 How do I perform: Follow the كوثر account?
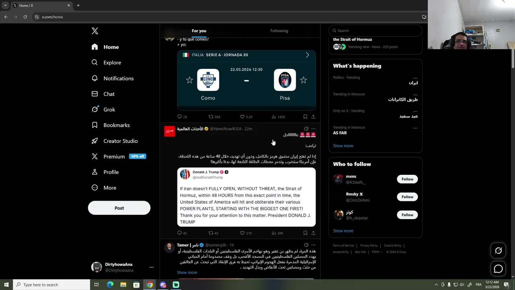(407, 215)
